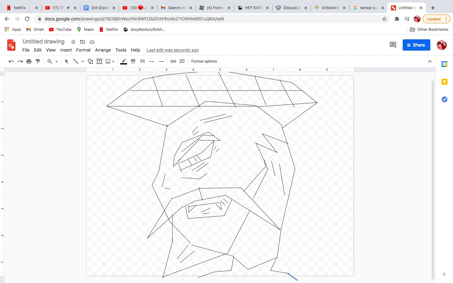Open the comment history icon

(393, 45)
